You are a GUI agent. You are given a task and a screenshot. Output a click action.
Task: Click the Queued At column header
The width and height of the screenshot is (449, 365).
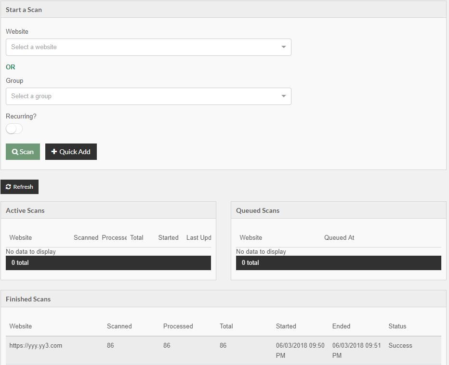pyautogui.click(x=339, y=237)
